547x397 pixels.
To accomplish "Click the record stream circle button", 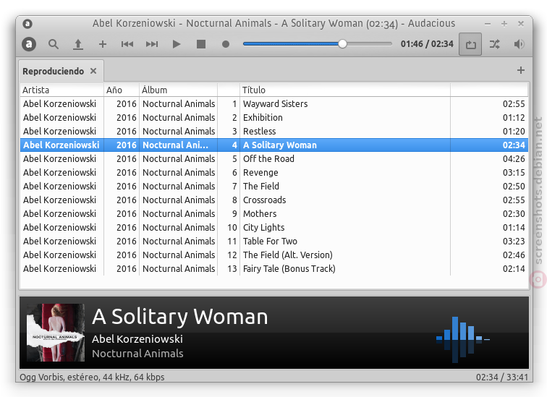I will coord(226,44).
